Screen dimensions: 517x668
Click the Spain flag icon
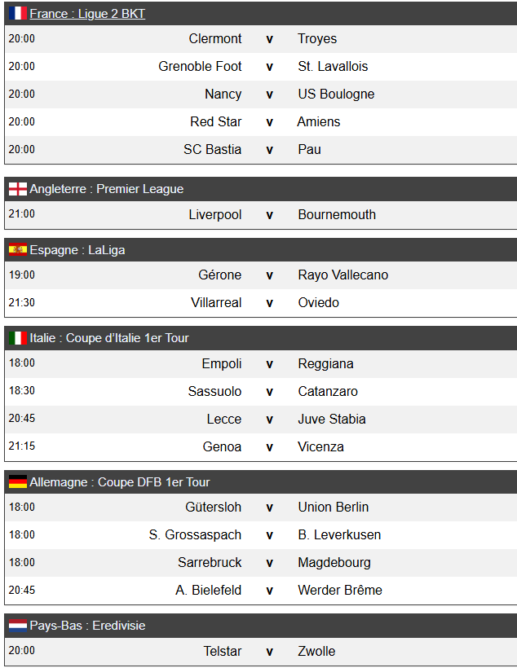pos(18,249)
